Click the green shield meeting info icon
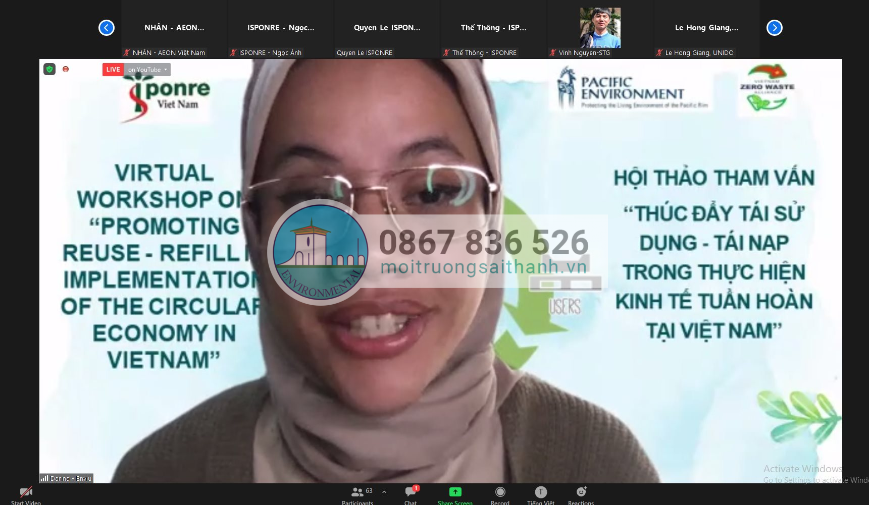869x505 pixels. coord(49,70)
